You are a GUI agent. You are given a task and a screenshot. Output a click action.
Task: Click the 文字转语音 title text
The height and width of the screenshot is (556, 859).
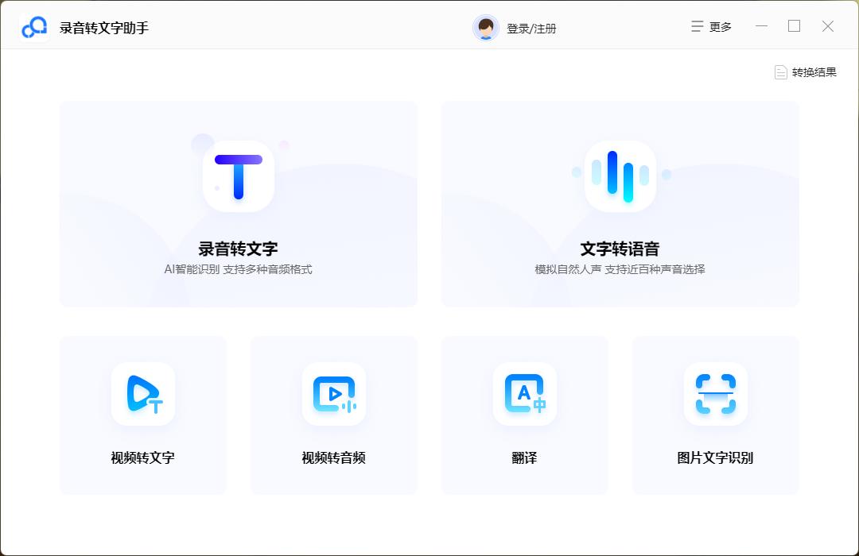point(620,249)
